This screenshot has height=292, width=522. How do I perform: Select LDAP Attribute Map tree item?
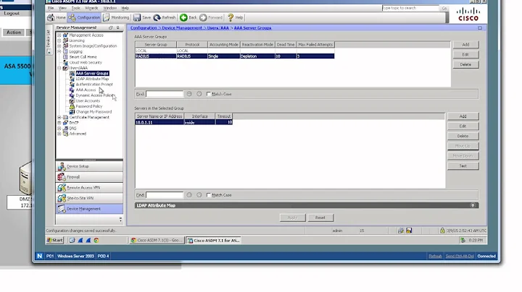pos(92,79)
